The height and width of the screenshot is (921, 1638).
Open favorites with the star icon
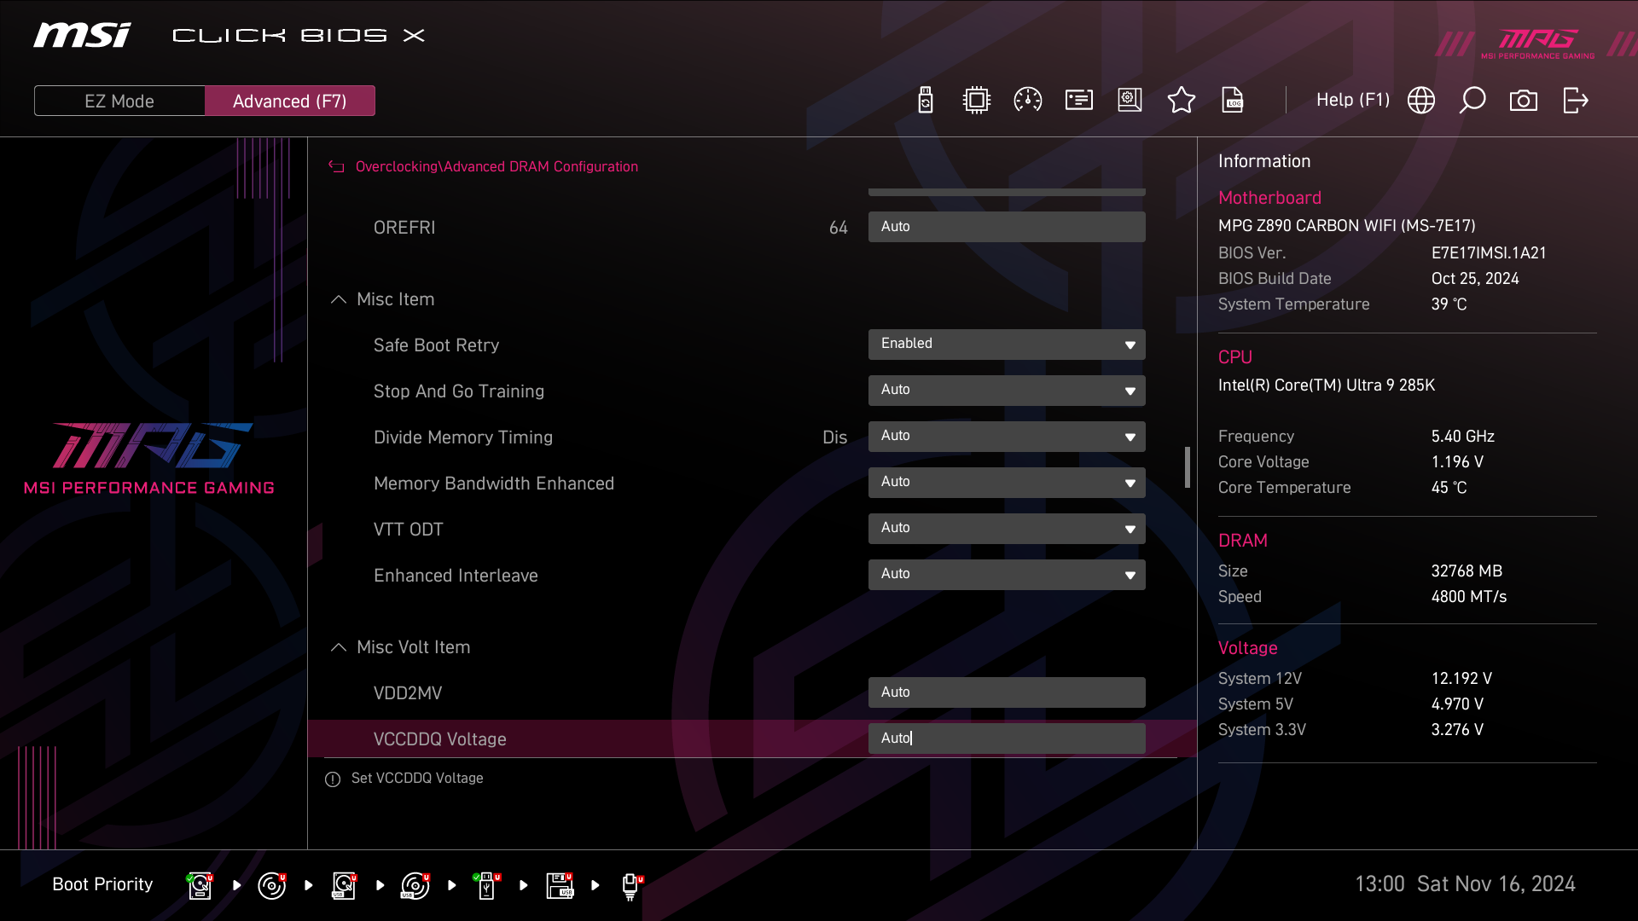tap(1182, 101)
